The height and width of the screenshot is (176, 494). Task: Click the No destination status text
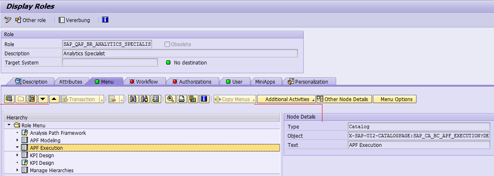[190, 63]
